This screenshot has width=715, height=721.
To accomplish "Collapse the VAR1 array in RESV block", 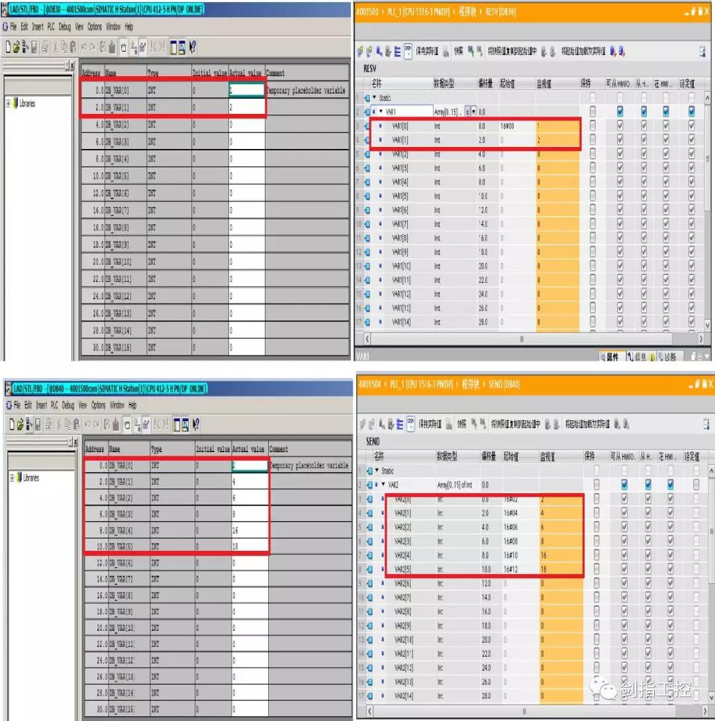I will tap(381, 112).
